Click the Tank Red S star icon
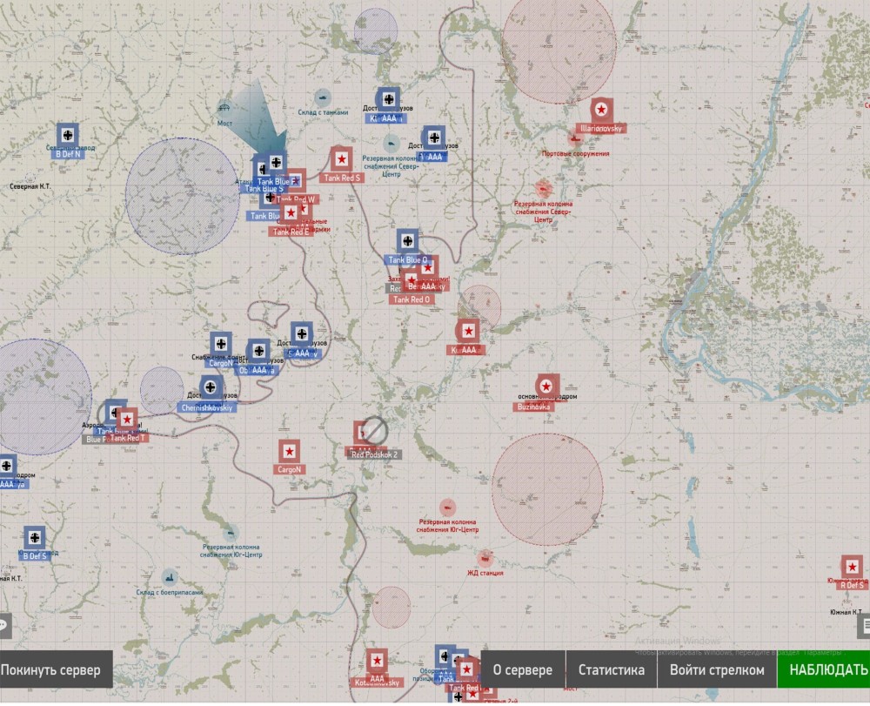Screen dimensions: 870x706 (341, 159)
